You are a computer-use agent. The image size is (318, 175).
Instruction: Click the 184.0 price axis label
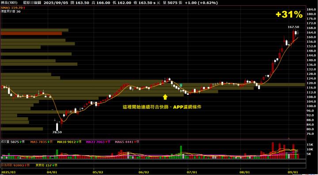tap(311, 10)
